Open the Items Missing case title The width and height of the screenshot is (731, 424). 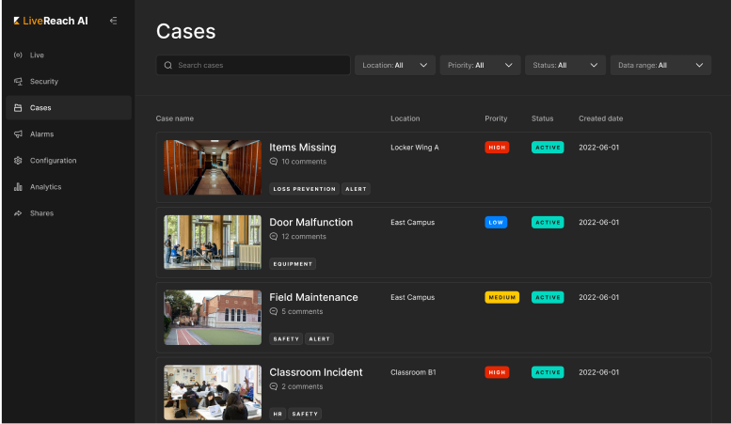tap(303, 148)
